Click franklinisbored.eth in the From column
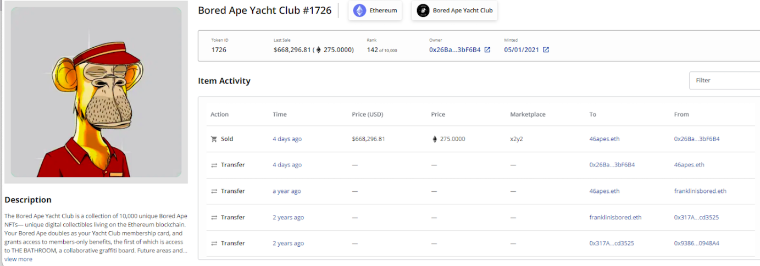 click(700, 191)
